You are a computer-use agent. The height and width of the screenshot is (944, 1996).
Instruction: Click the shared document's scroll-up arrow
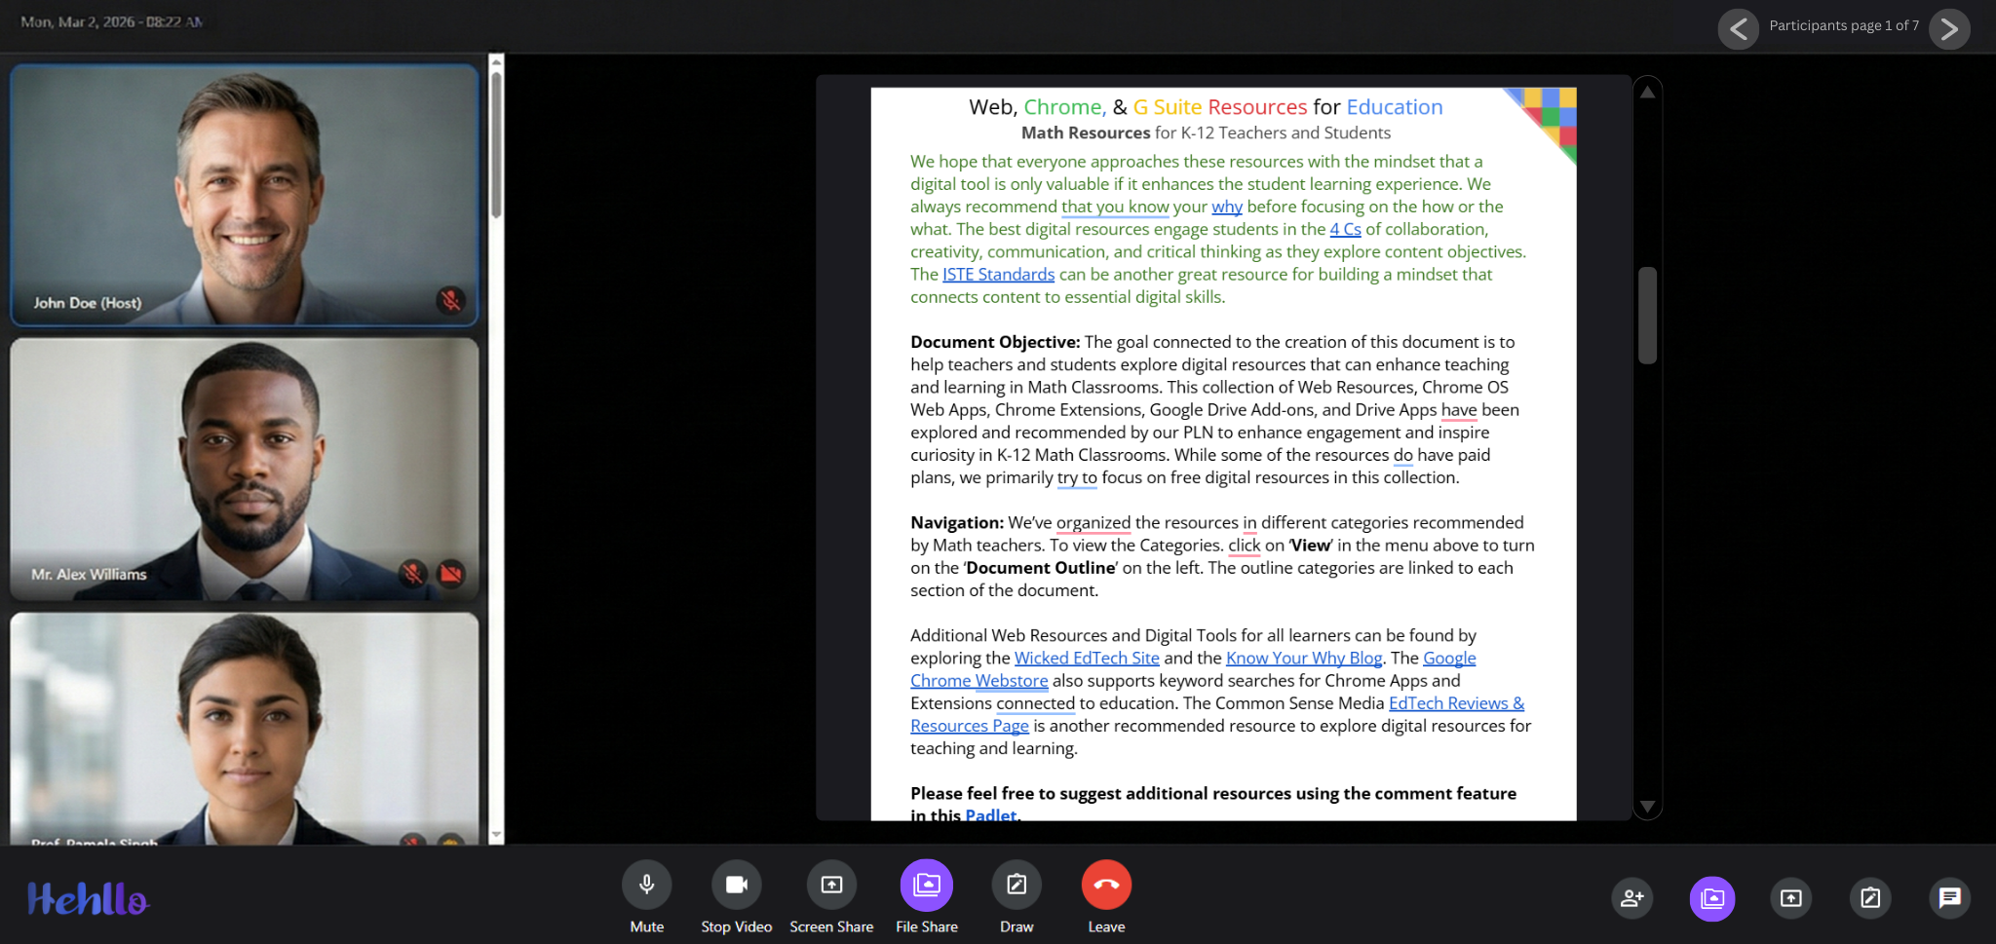pos(1647,93)
